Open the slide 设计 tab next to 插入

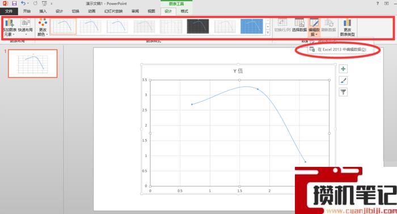pyautogui.click(x=59, y=11)
